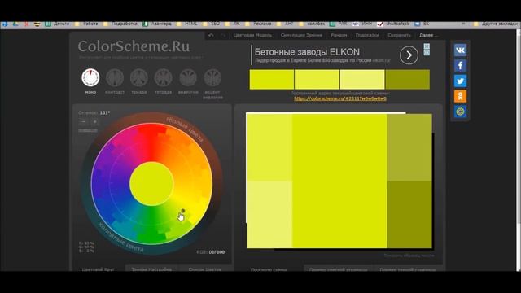This screenshot has height=293, width=521.
Task: Share via Mail.ru @ icon
Action: click(x=460, y=112)
